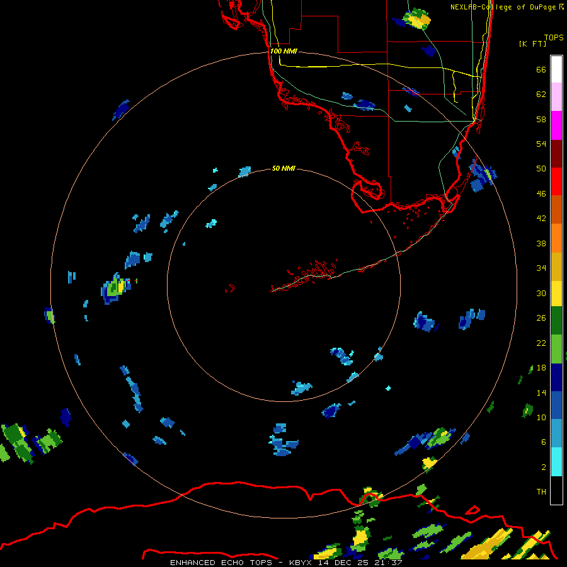567x567 pixels.
Task: Click legend value '34'
Action: click(541, 268)
